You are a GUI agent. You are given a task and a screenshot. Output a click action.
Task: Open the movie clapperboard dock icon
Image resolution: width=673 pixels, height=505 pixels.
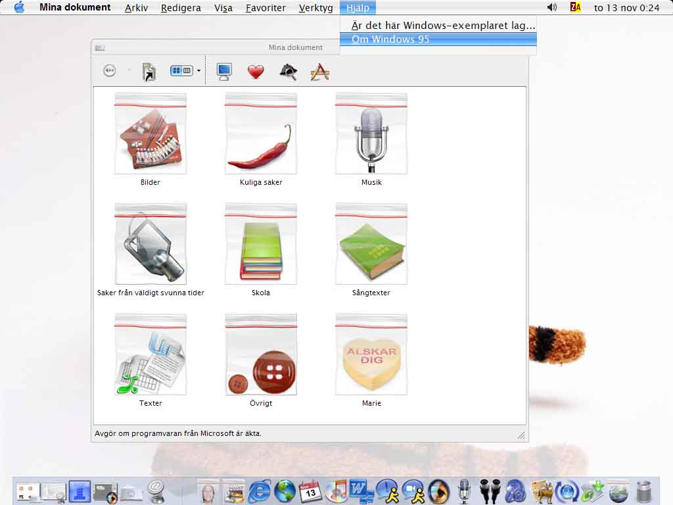233,491
